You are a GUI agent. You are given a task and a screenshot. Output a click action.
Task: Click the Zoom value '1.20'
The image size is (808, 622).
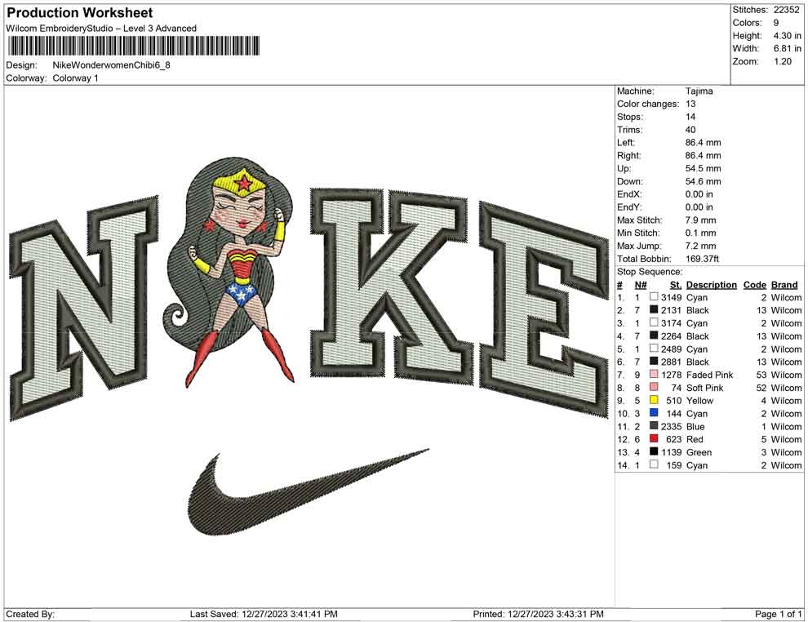click(x=782, y=61)
